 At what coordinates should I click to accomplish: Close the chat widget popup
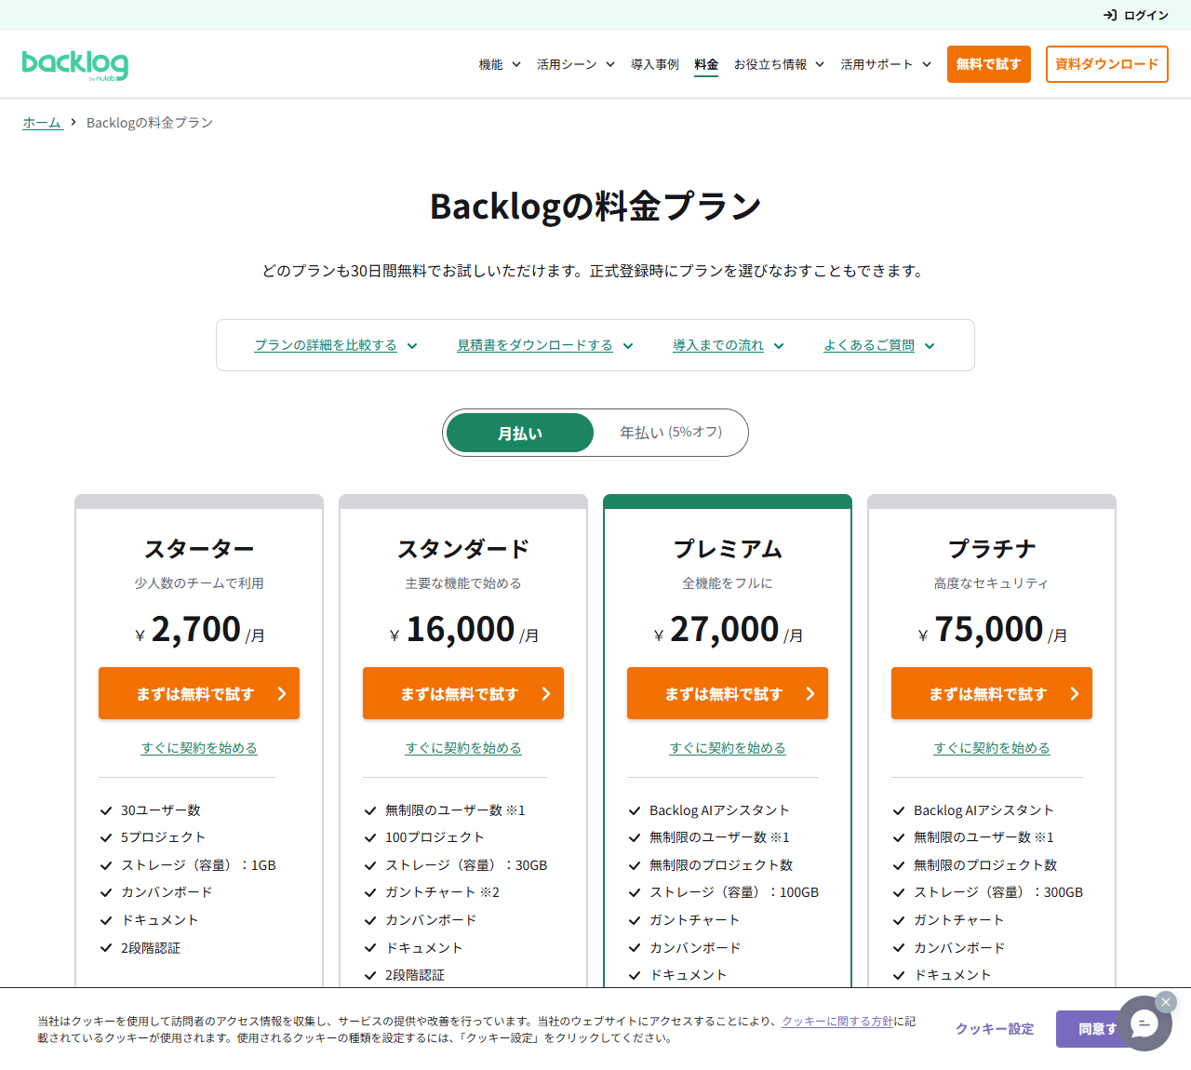pos(1166,1002)
